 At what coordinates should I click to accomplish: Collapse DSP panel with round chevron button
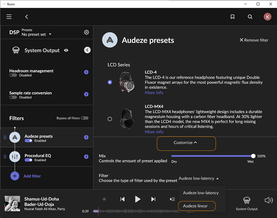pyautogui.click(x=87, y=50)
